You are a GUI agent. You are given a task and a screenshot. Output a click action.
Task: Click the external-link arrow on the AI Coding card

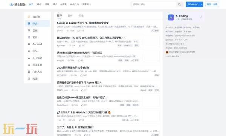201,17
